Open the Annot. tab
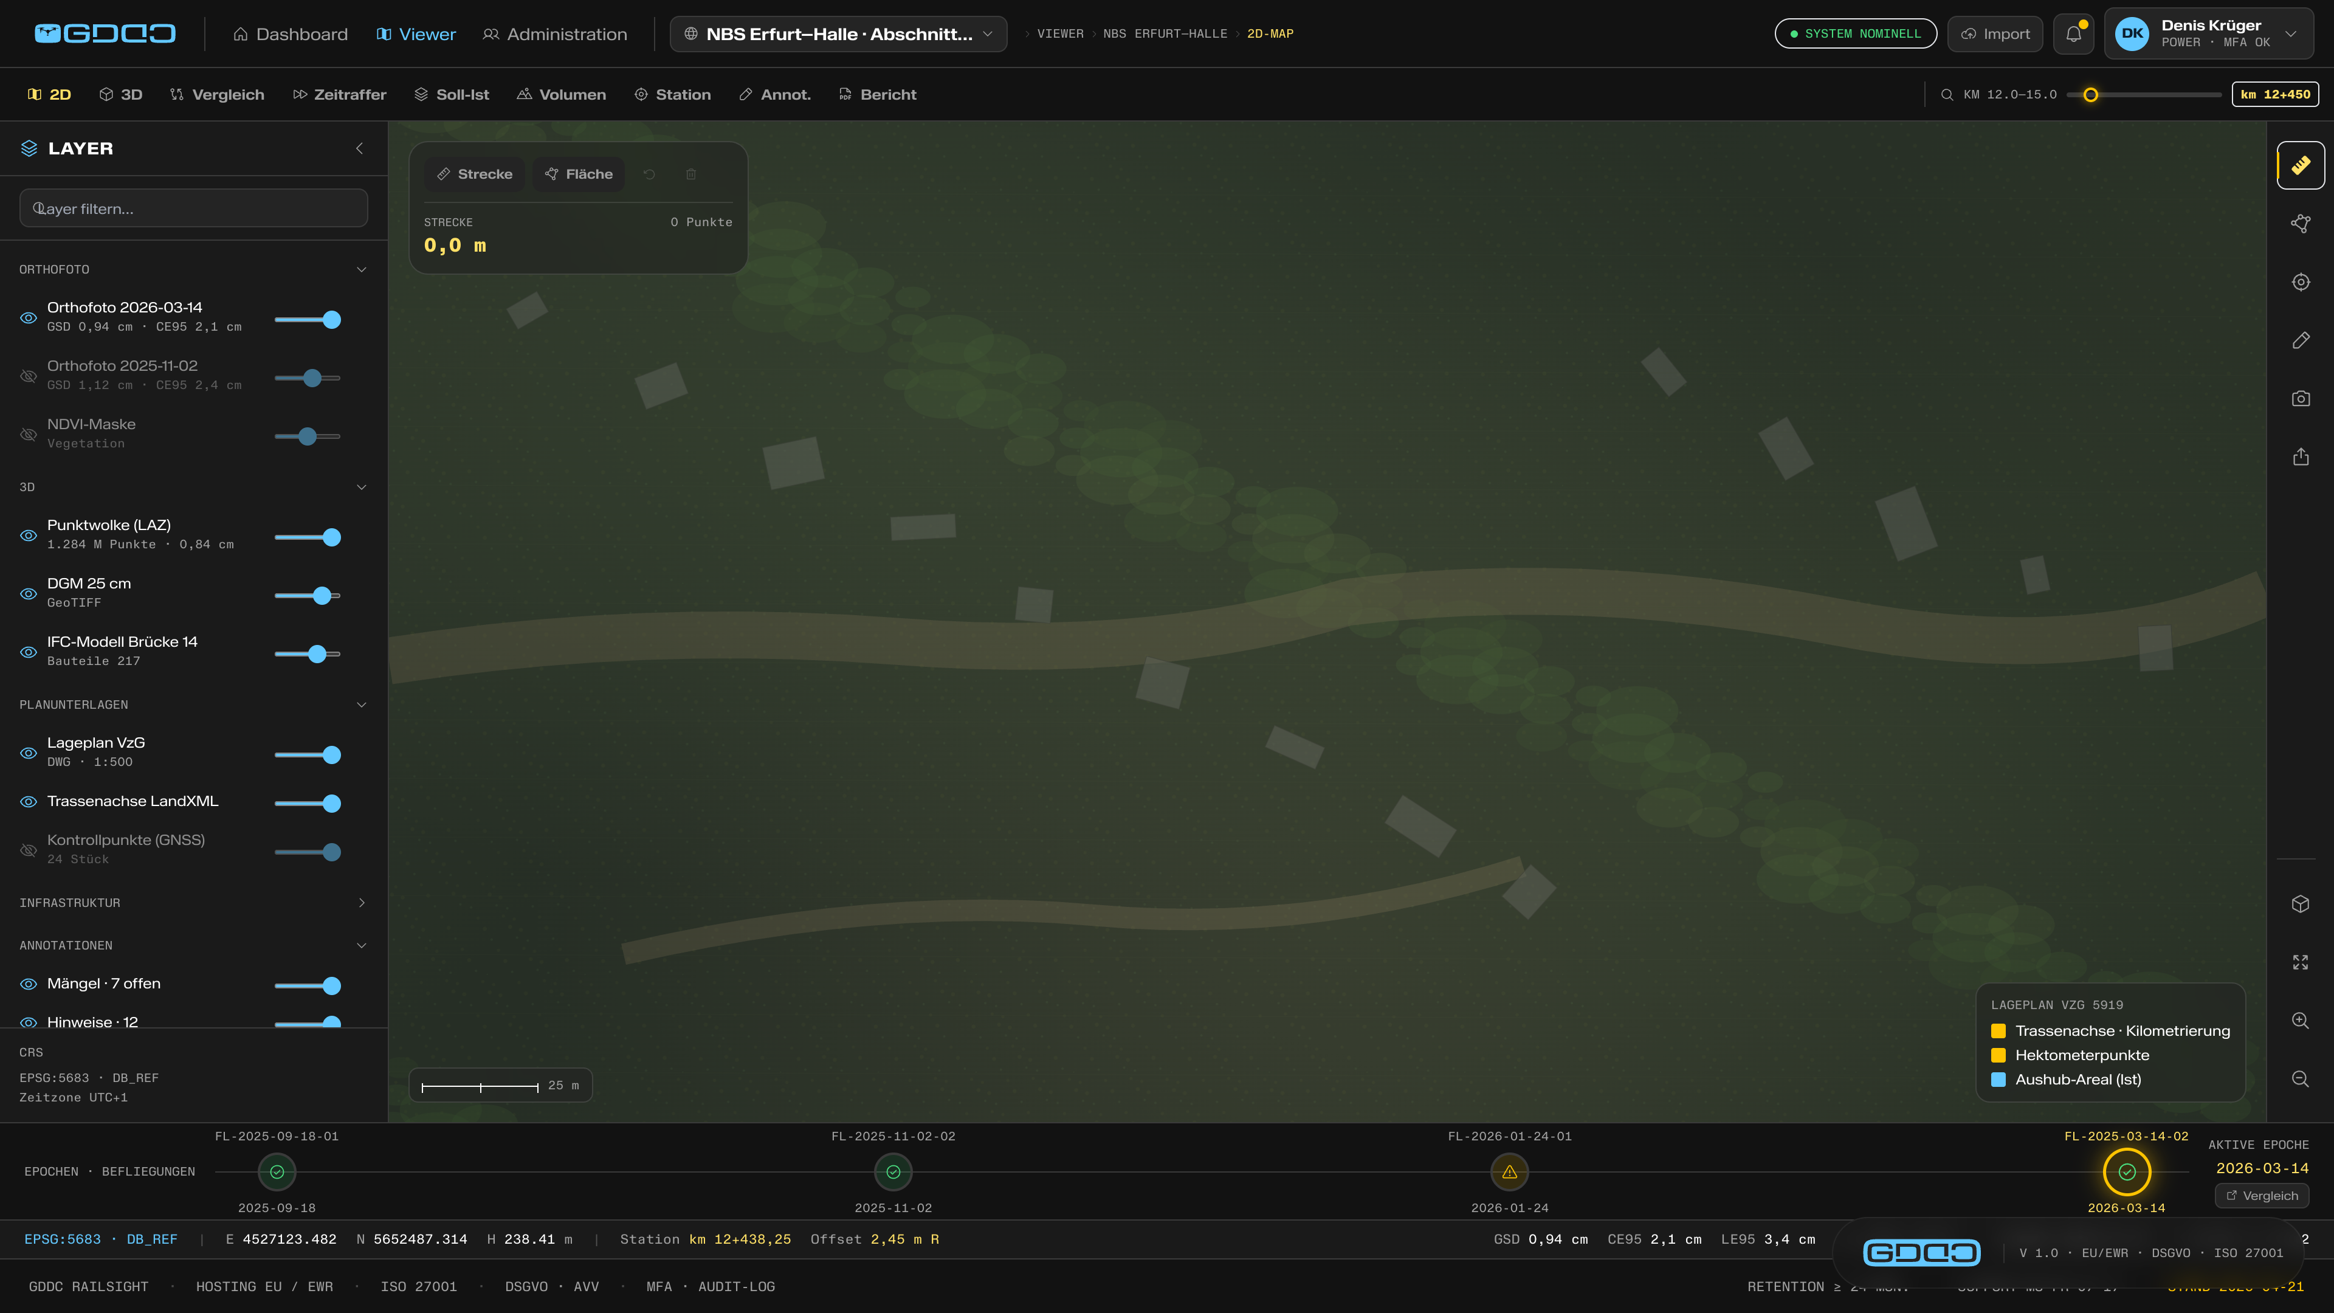The width and height of the screenshot is (2334, 1313). coord(775,94)
